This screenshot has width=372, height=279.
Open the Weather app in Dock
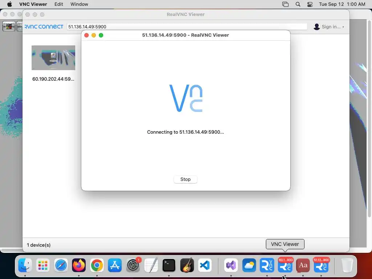(249, 265)
